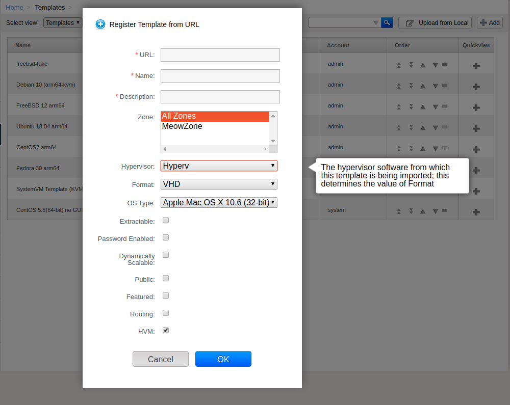Click the Quickview column header
Viewport: 510px width, 405px height.
click(x=476, y=45)
